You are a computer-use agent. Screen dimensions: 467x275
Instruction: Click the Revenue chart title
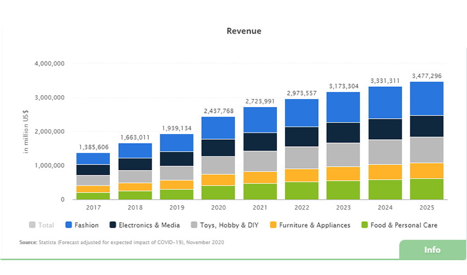pos(244,31)
